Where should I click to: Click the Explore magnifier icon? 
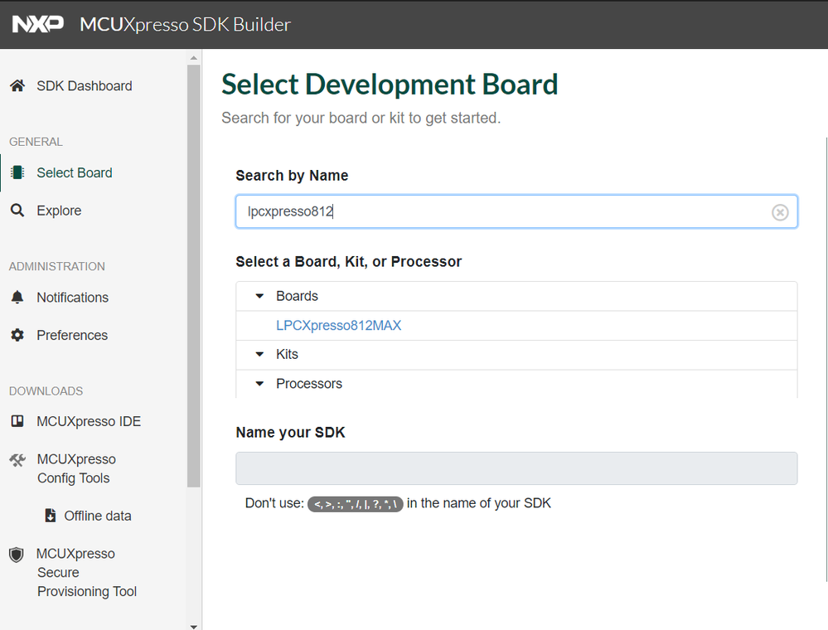[x=17, y=211]
